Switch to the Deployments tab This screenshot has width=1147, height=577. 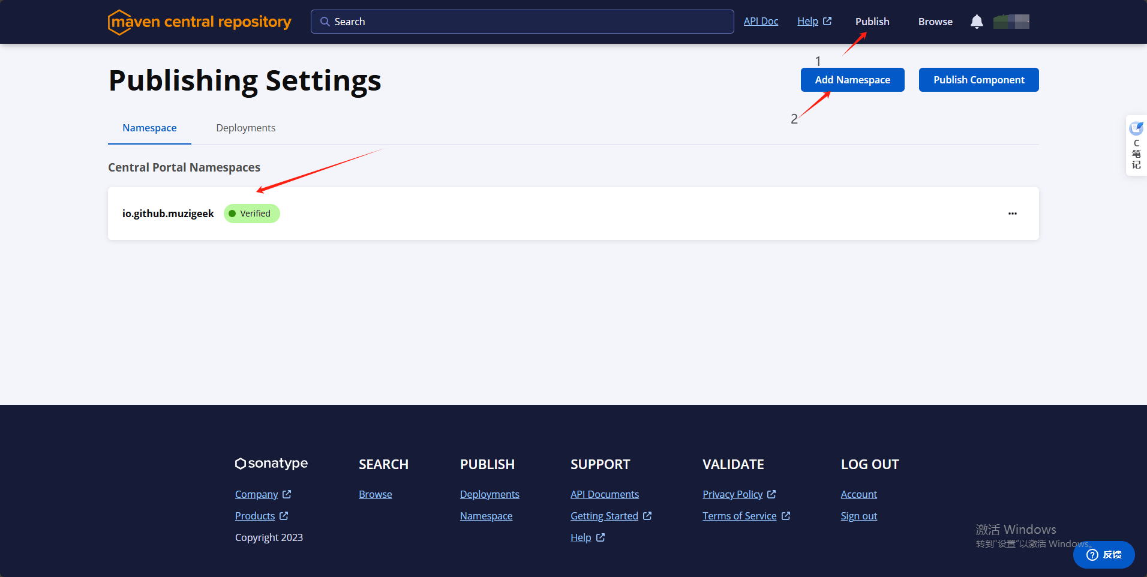[246, 128]
